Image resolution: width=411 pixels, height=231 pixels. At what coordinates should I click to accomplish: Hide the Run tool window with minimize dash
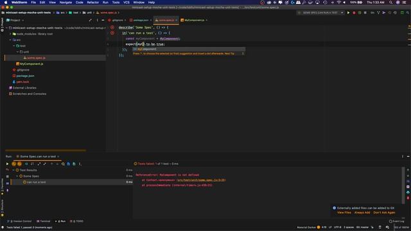[408, 157]
